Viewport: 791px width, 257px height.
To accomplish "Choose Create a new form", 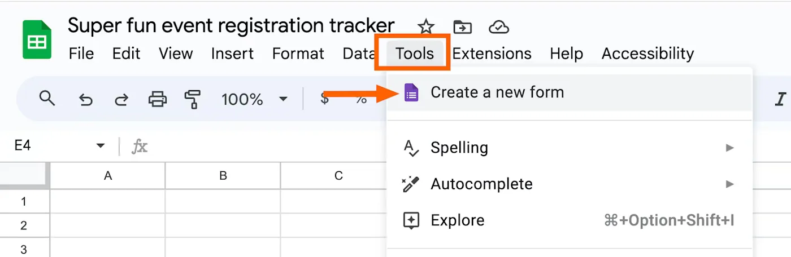I will point(570,92).
